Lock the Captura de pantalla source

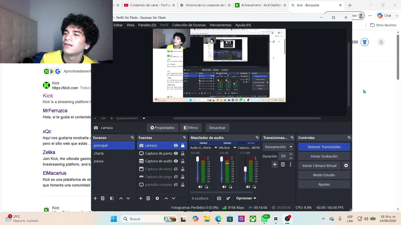point(183,153)
